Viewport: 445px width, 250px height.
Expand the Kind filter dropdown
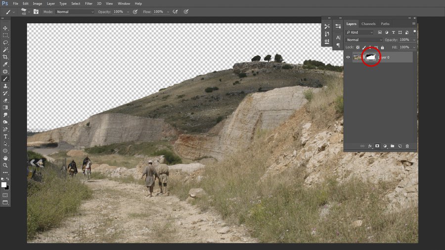click(364, 32)
